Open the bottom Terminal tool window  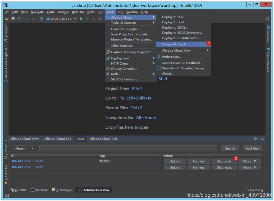39,190
